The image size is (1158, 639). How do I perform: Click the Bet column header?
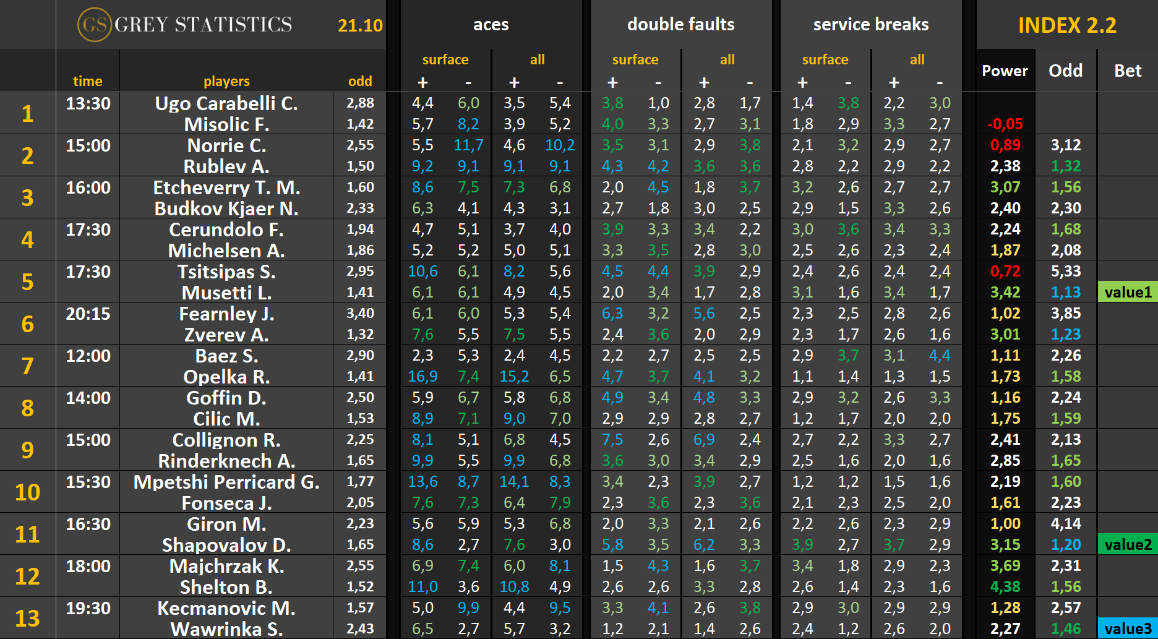point(1127,71)
